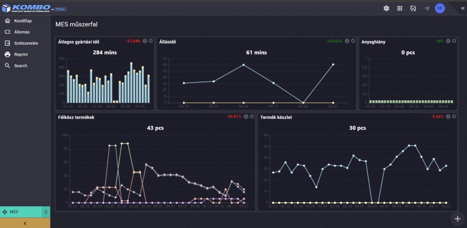Click the KOMBO logo
This screenshot has height=228, width=467.
[34, 8]
